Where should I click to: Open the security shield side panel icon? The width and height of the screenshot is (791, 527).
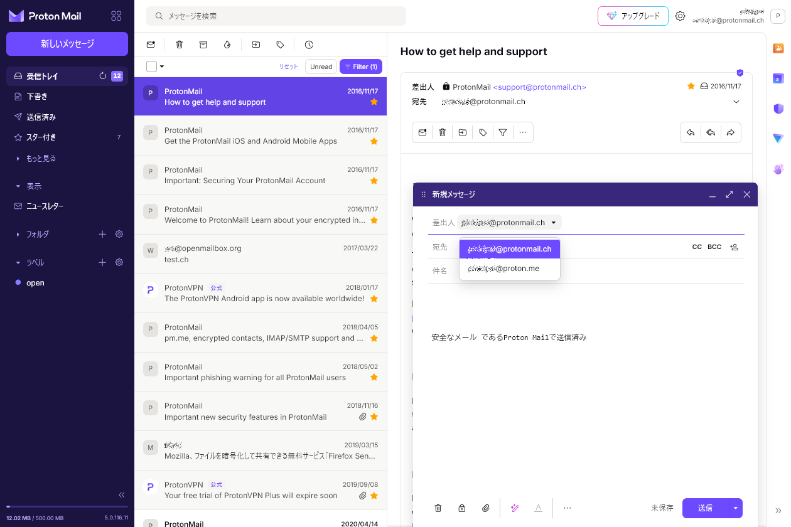point(778,109)
